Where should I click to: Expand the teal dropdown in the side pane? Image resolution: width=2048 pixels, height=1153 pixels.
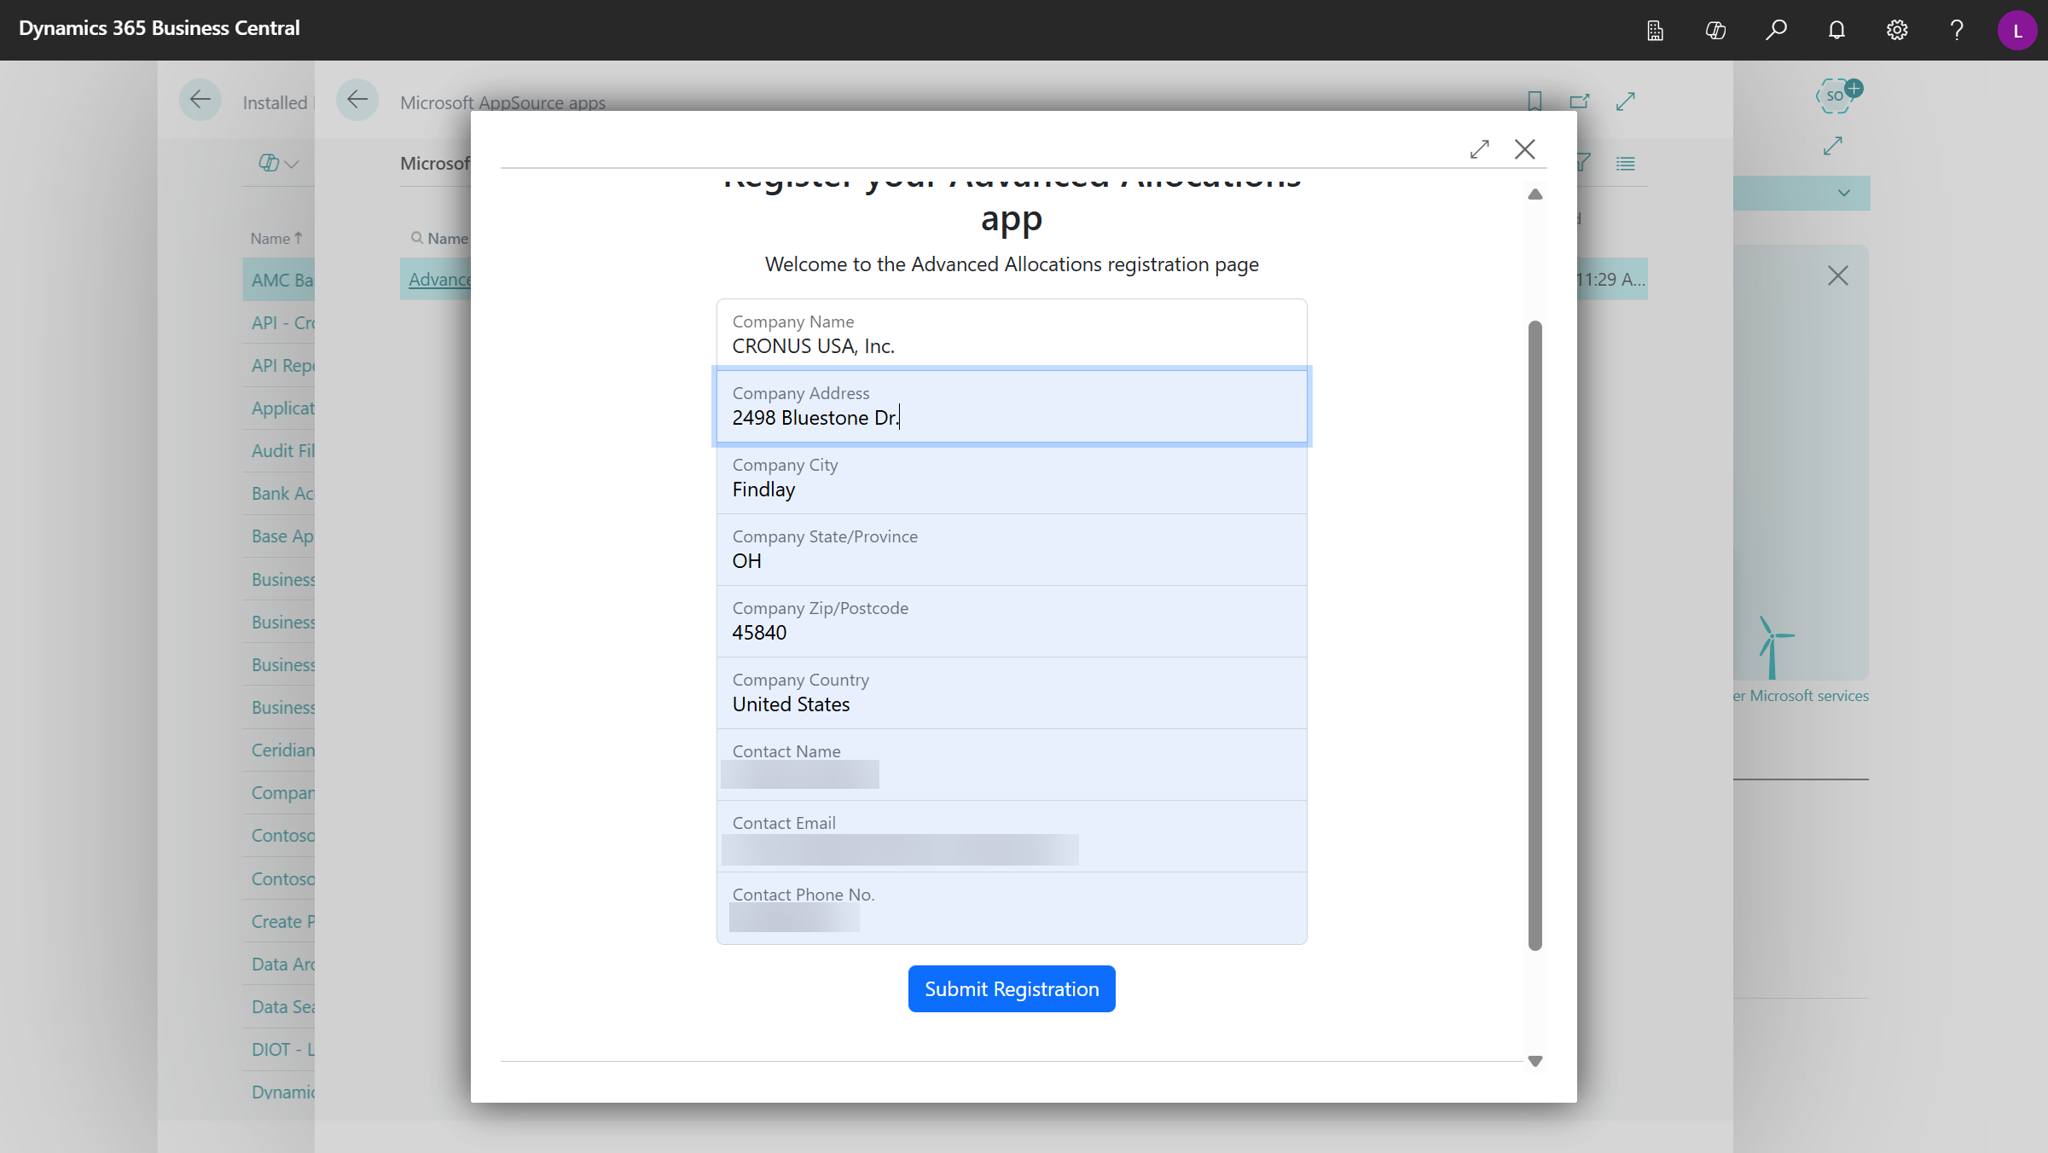pyautogui.click(x=1842, y=193)
